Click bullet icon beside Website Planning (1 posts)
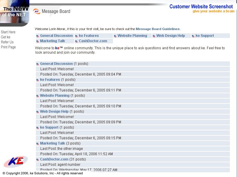 pos(38,96)
